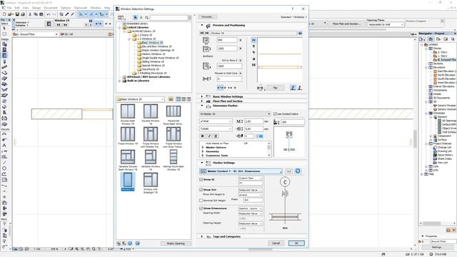Click the Empty Opening button
The height and width of the screenshot is (257, 457).
pyautogui.click(x=176, y=243)
